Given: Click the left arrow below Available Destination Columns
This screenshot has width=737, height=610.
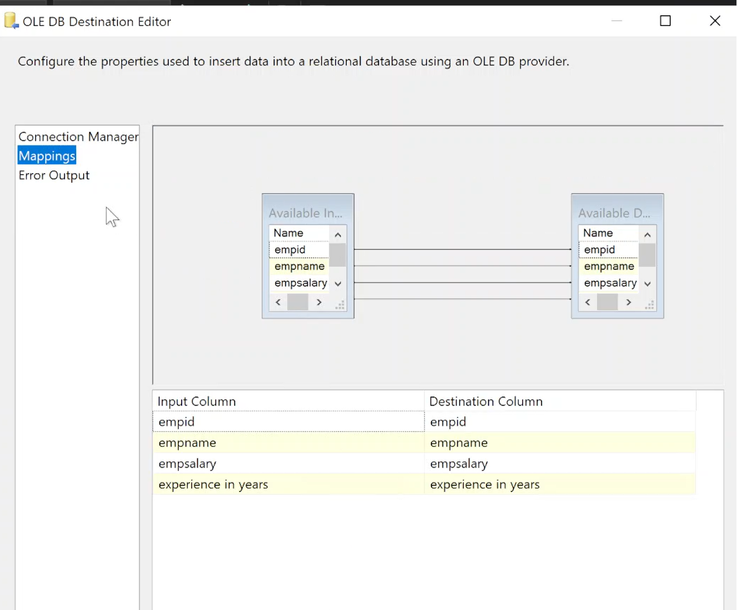Looking at the screenshot, I should click(588, 302).
